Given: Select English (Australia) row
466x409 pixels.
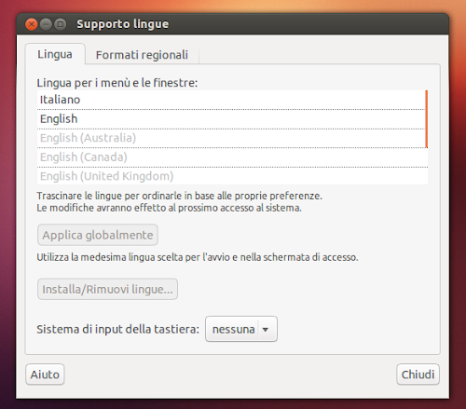Looking at the screenshot, I should coord(231,138).
